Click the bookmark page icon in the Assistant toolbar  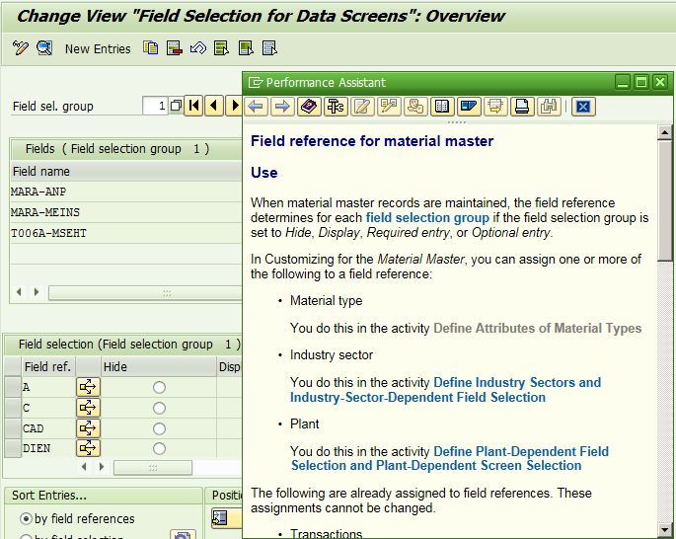495,107
